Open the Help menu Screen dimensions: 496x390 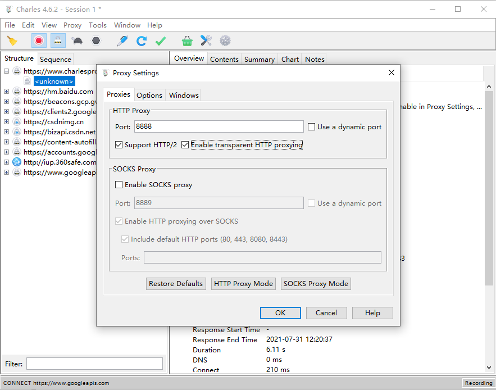tap(154, 25)
